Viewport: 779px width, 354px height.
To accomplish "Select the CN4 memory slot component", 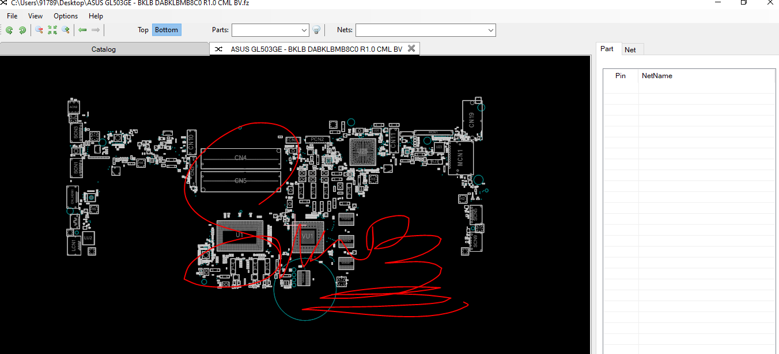I will [x=241, y=157].
